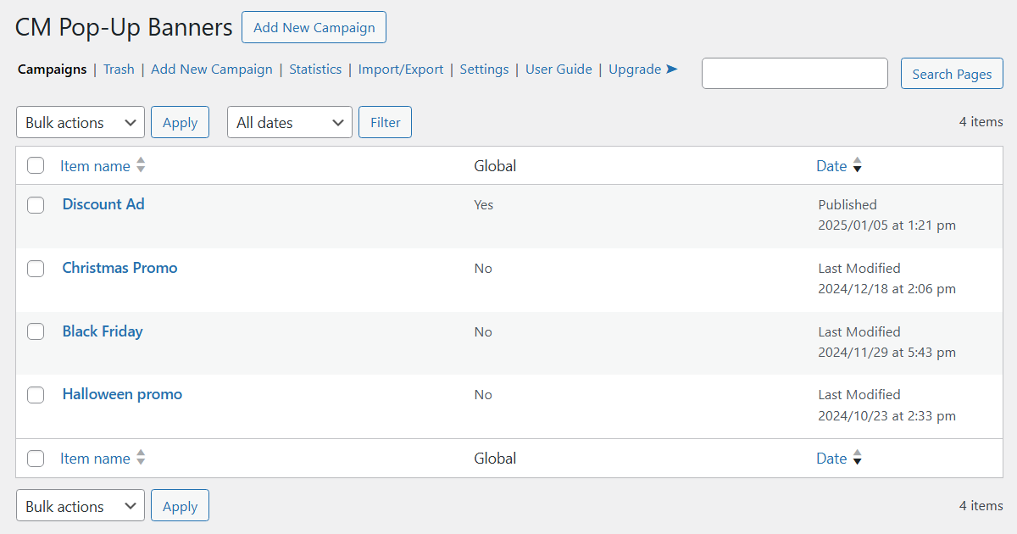
Task: Click the Upgrade arrow icon
Action: tap(672, 70)
